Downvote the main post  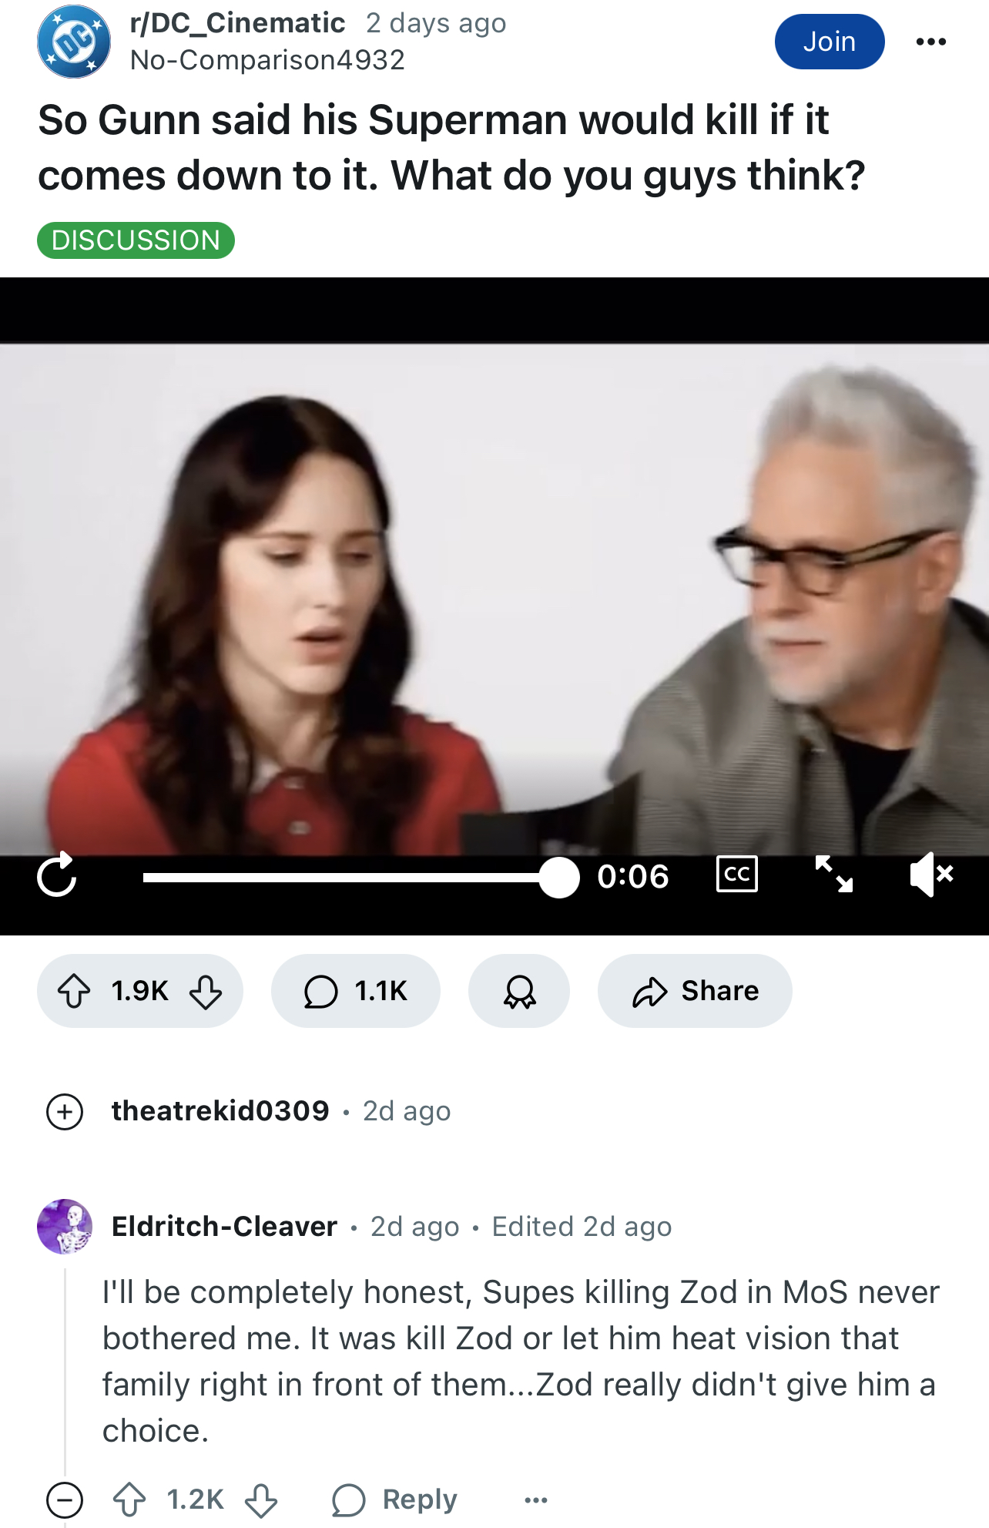pos(206,992)
